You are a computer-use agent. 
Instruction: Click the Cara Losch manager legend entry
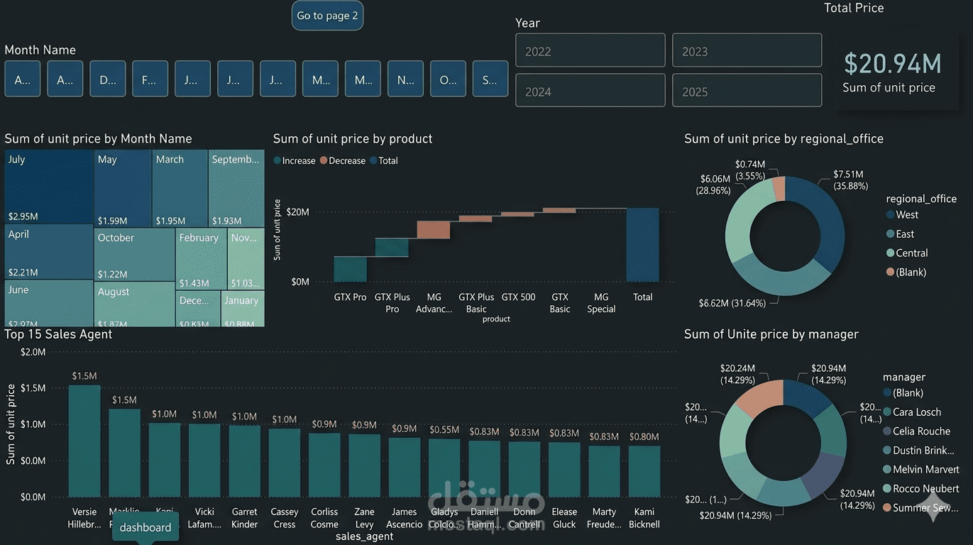point(913,412)
